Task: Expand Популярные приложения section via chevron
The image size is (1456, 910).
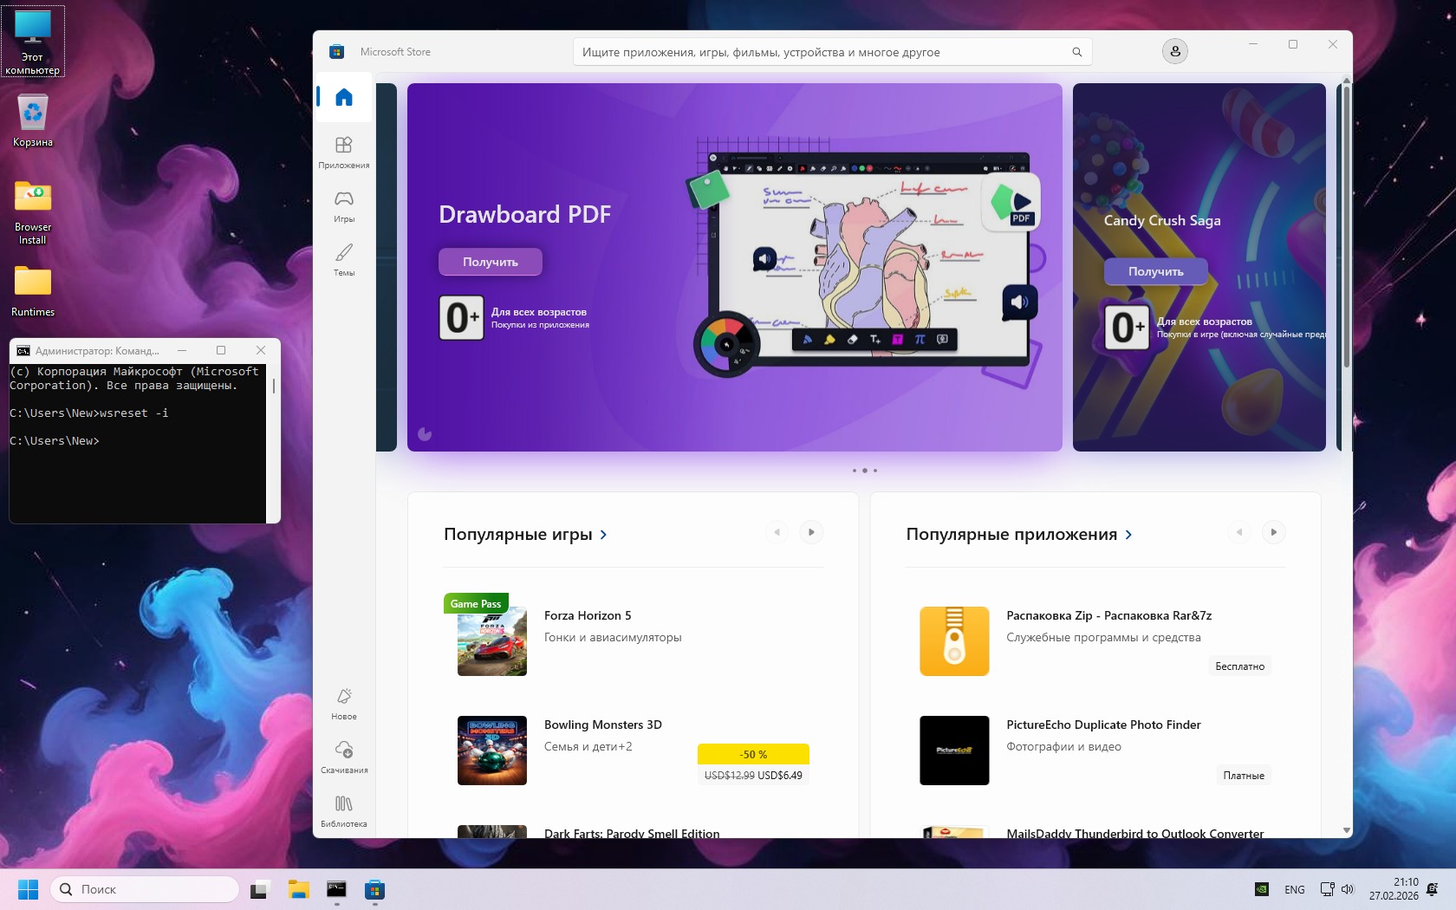Action: point(1128,535)
